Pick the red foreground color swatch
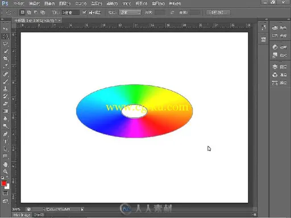 [4, 183]
